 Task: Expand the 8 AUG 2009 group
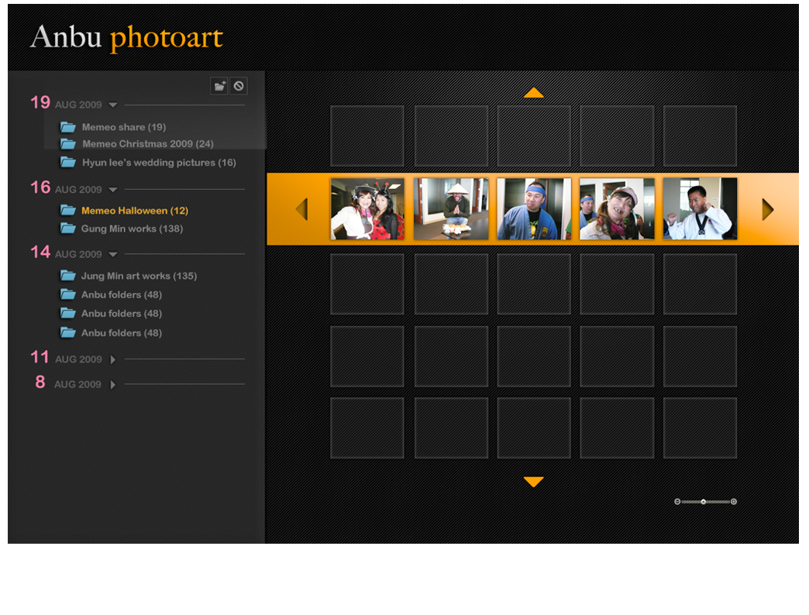click(113, 385)
